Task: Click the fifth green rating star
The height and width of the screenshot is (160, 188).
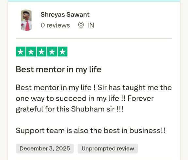Action: (x=62, y=51)
